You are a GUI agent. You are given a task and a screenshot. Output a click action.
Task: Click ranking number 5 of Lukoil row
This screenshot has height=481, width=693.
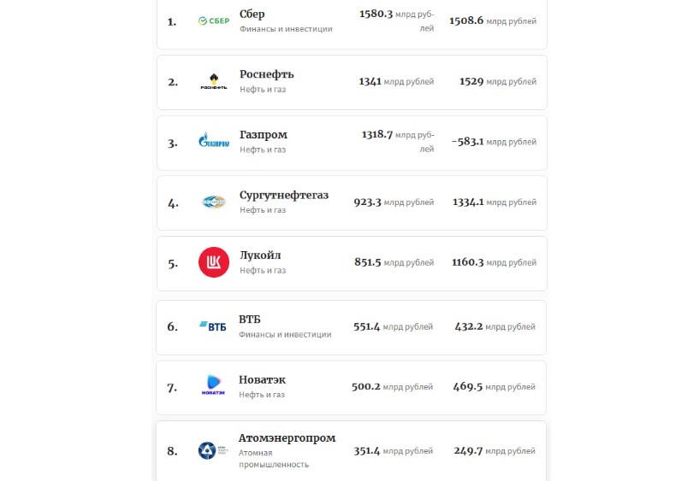point(173,263)
